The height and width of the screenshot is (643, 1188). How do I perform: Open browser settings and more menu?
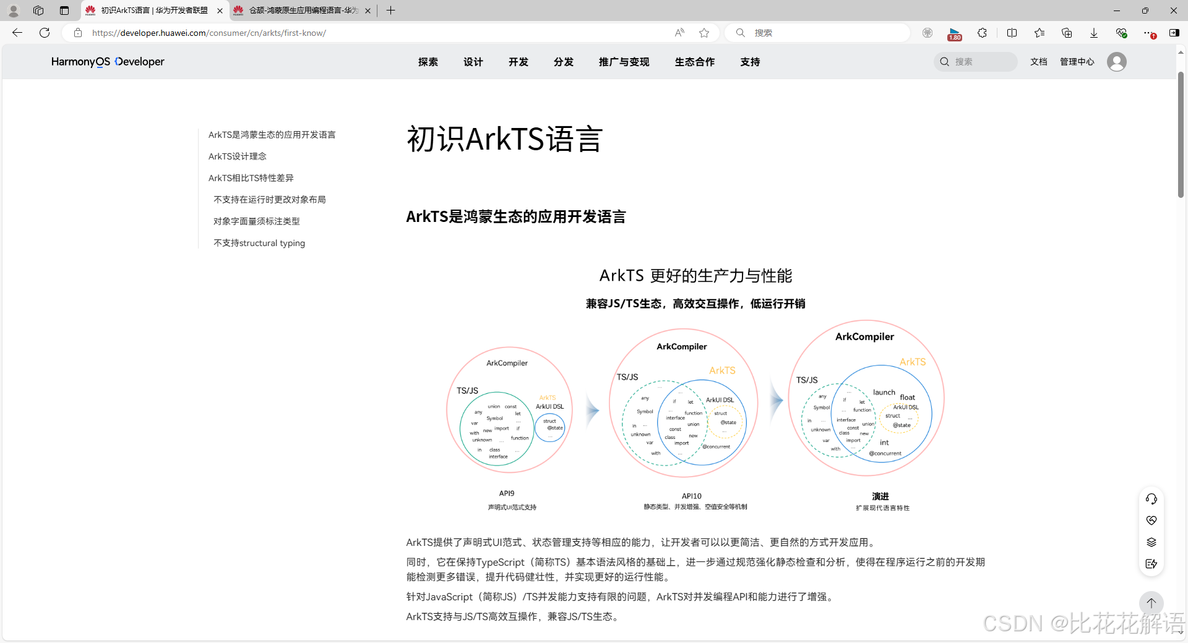(x=1148, y=33)
